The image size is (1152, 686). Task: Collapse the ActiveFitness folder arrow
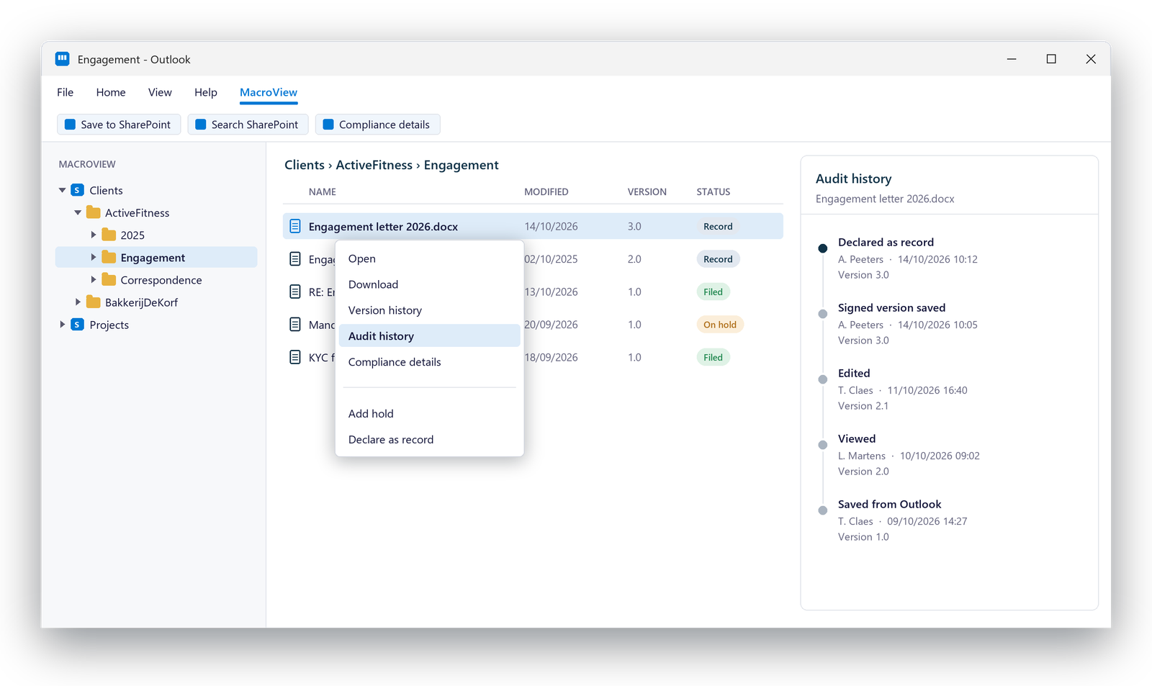(78, 212)
